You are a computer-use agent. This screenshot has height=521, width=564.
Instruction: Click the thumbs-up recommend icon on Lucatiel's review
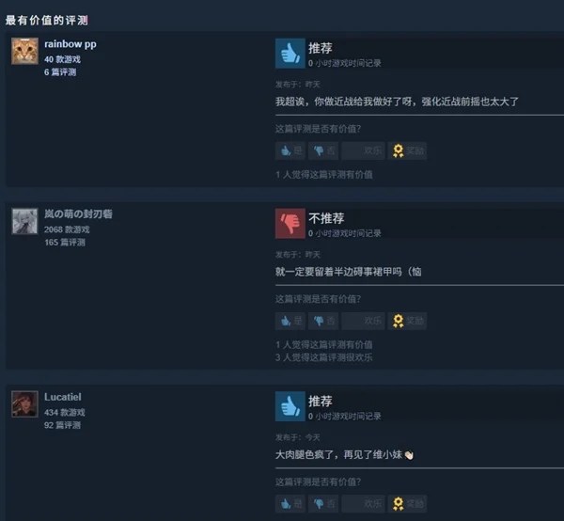click(290, 406)
